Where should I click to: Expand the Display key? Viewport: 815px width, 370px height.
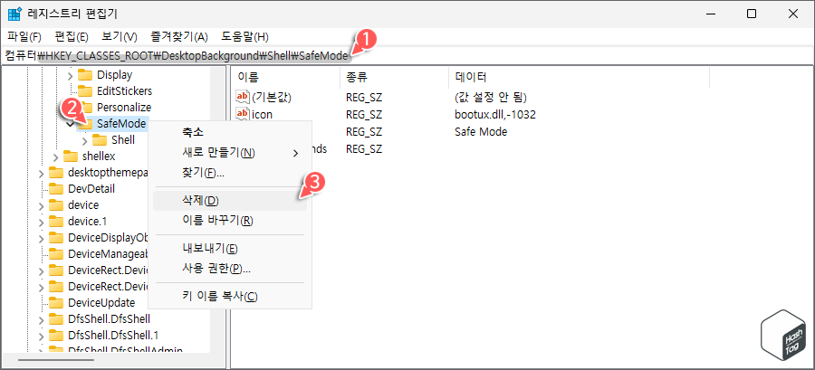tap(71, 75)
